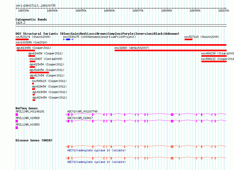Open MPZL1|NM_003953 gene label

click(x=28, y=125)
